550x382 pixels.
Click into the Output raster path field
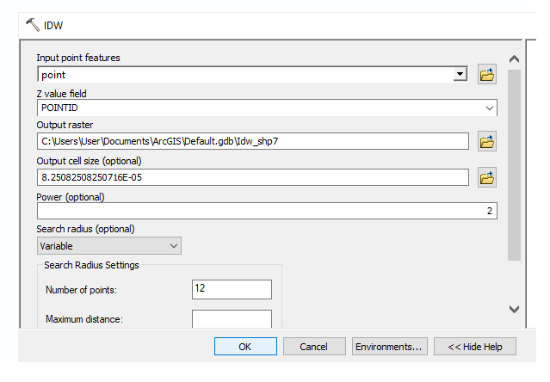[x=253, y=141]
